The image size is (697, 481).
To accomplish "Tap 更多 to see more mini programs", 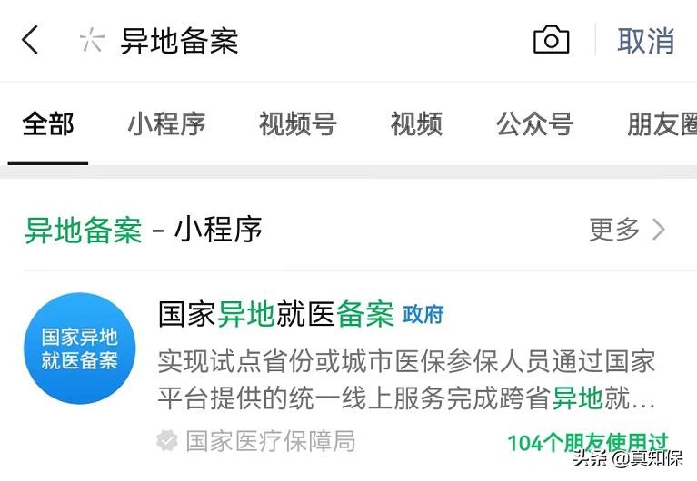I will click(x=614, y=230).
